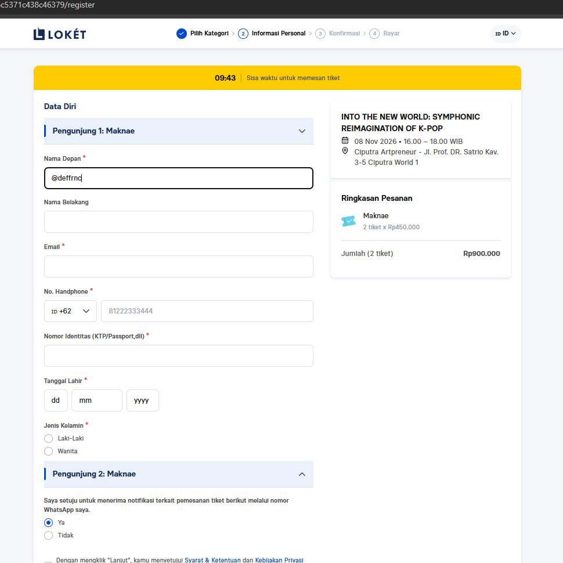Image resolution: width=563 pixels, height=563 pixels.
Task: Click the calendar icon beside event date
Action: click(x=345, y=140)
